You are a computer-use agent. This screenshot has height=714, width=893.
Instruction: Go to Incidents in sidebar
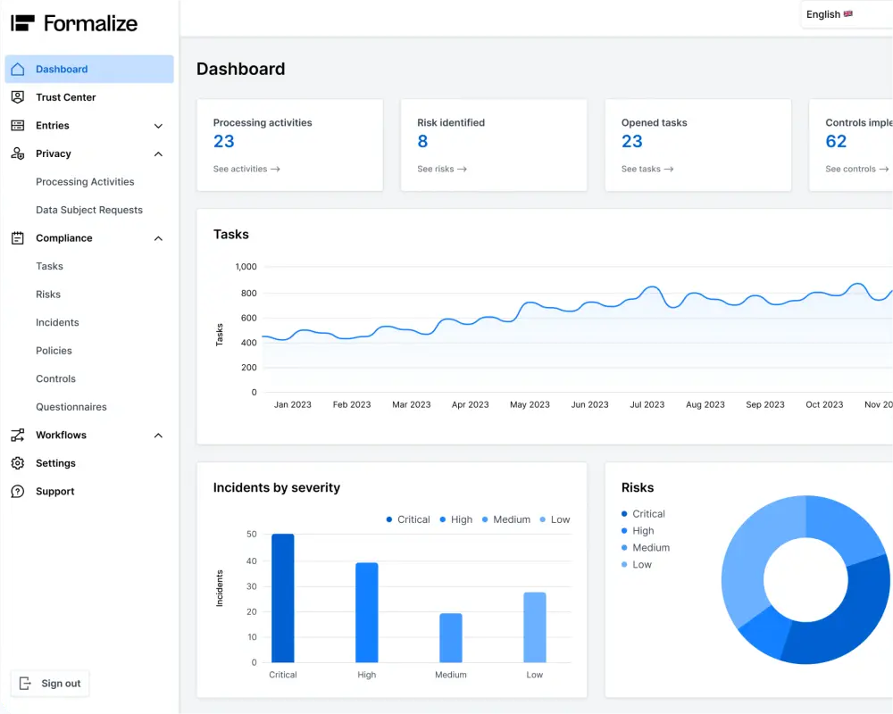pyautogui.click(x=57, y=323)
